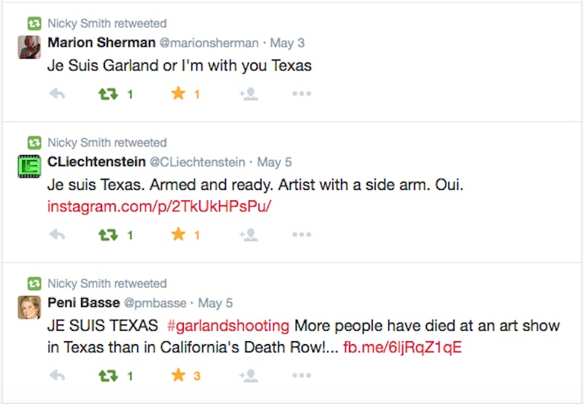Viewport: 584px width, 404px height.
Task: Favorite Marion Sherman's tweet with the star
Action: [x=178, y=94]
